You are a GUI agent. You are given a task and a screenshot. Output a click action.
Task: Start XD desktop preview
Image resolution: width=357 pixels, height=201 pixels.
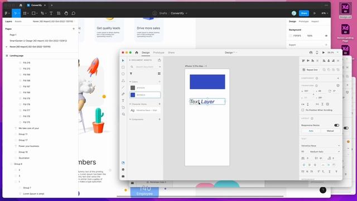point(324,52)
